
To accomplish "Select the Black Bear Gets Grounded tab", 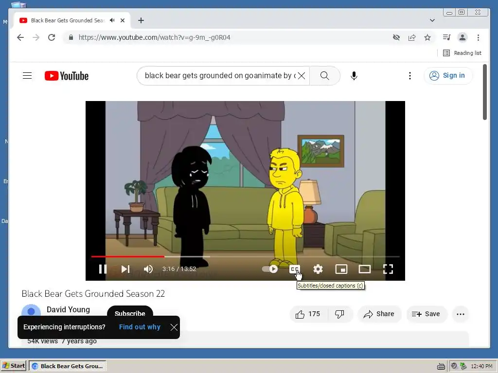I will (x=68, y=20).
